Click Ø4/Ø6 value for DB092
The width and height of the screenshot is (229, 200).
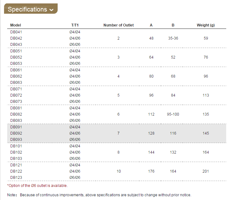pyautogui.click(x=75, y=133)
